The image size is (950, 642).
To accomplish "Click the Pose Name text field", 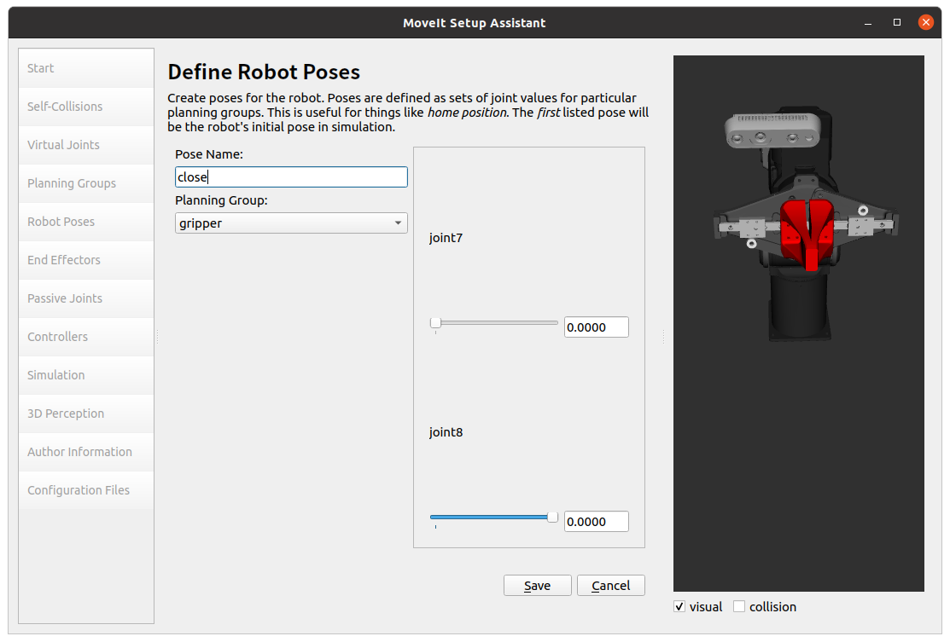I will click(x=291, y=177).
